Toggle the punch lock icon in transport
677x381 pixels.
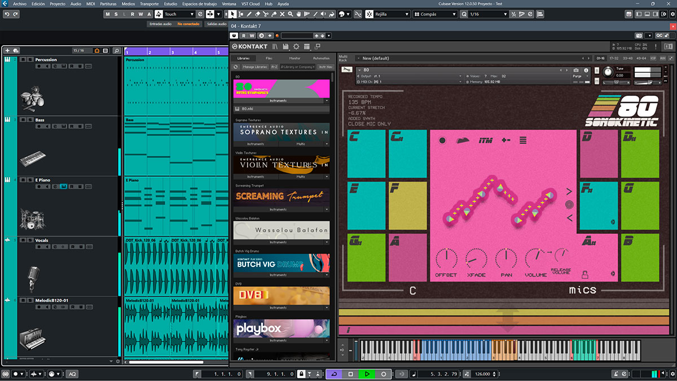point(301,374)
